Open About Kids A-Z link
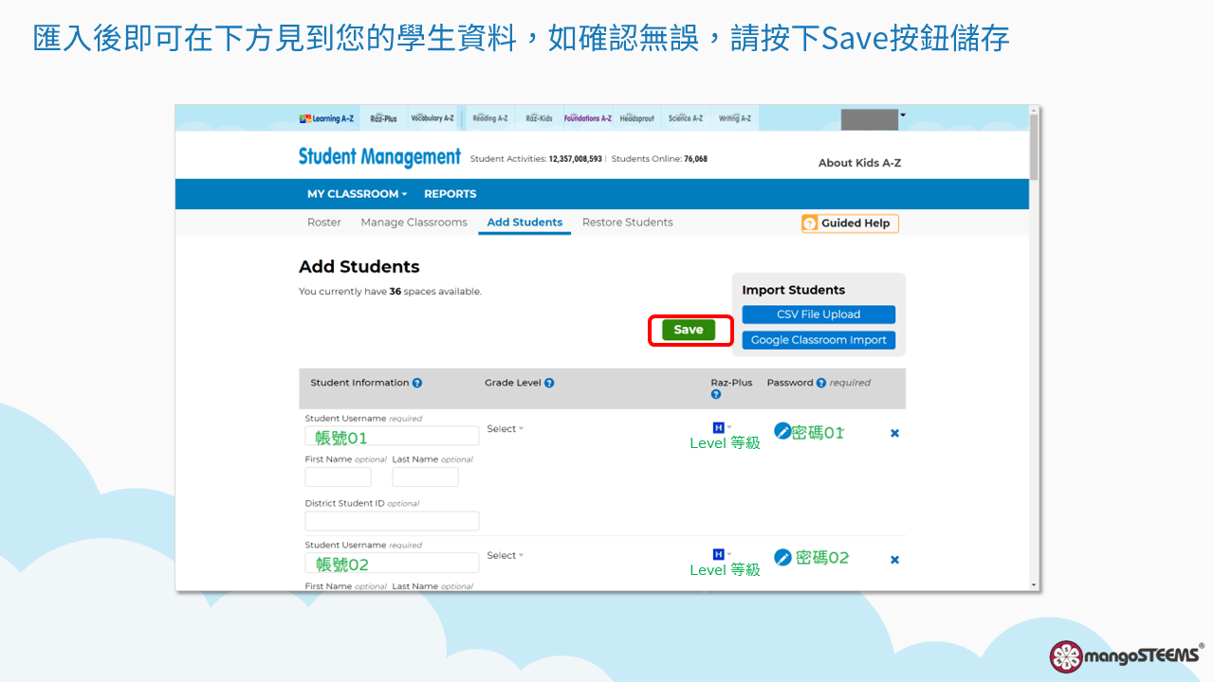Viewport: 1214px width, 682px height. 860,163
